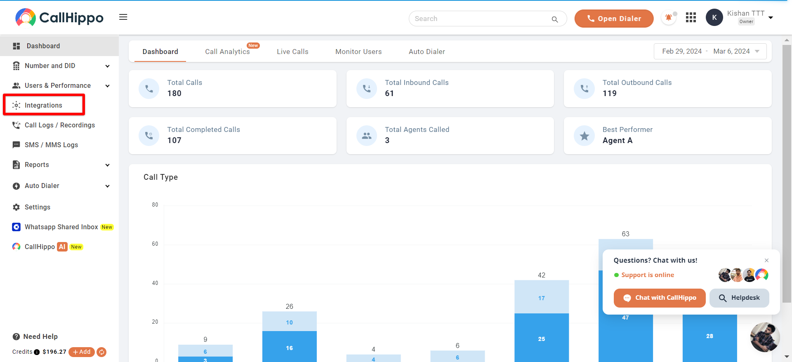Screen dimensions: 792x362
Task: Open Integrations in the sidebar
Action: coord(44,105)
